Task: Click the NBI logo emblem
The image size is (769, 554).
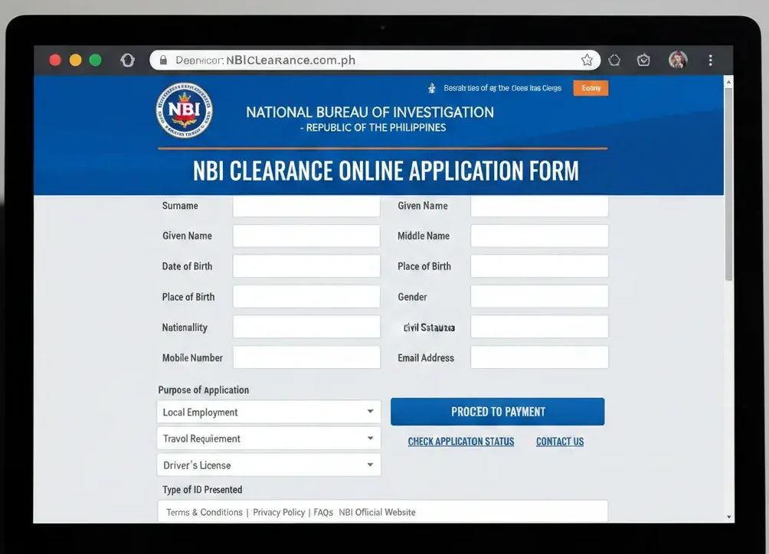Action: tap(184, 109)
